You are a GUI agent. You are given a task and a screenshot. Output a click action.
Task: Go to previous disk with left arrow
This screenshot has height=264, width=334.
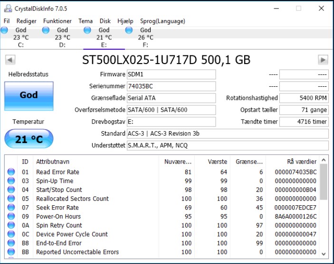pos(10,60)
